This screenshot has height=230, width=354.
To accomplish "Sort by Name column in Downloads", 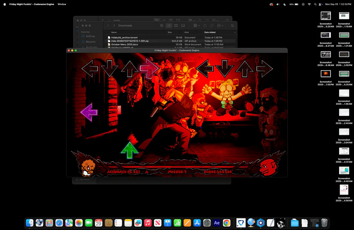I will tap(114, 32).
